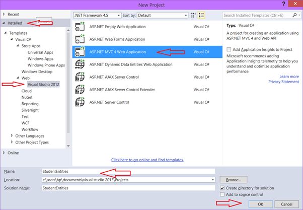Collapse the Installed section
The height and width of the screenshot is (210, 303).
(x=4, y=23)
